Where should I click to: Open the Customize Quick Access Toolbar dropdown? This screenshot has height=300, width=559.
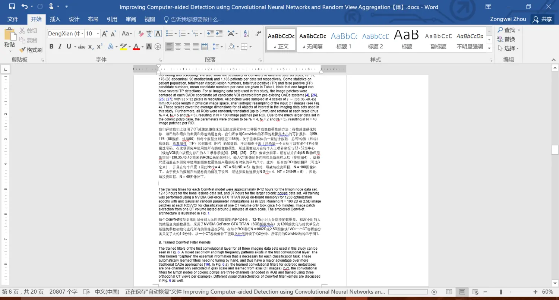(66, 7)
